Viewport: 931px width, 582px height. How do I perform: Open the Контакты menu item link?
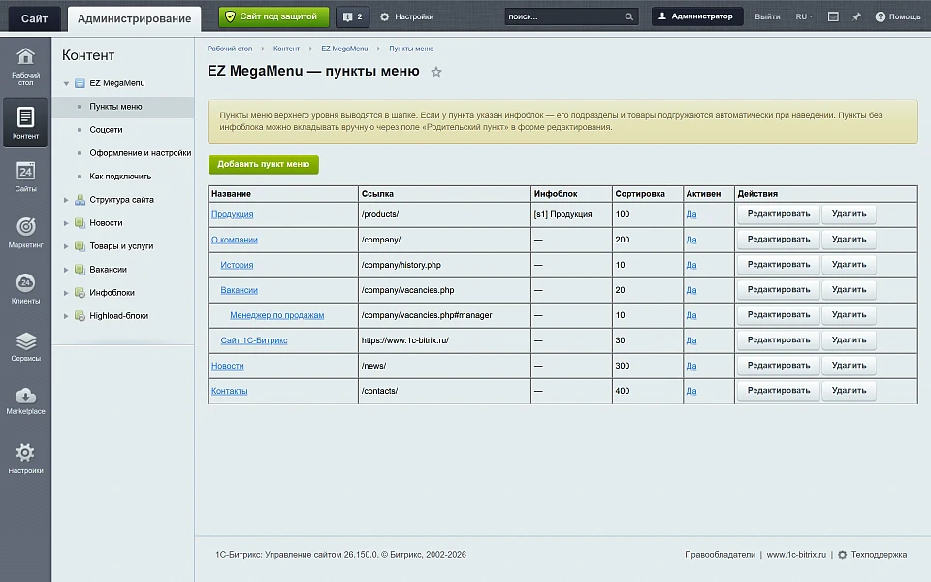point(229,391)
